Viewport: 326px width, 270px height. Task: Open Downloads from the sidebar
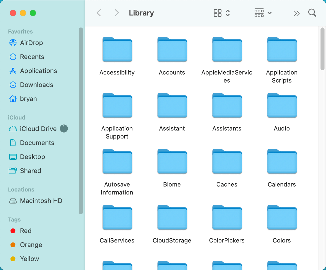36,85
